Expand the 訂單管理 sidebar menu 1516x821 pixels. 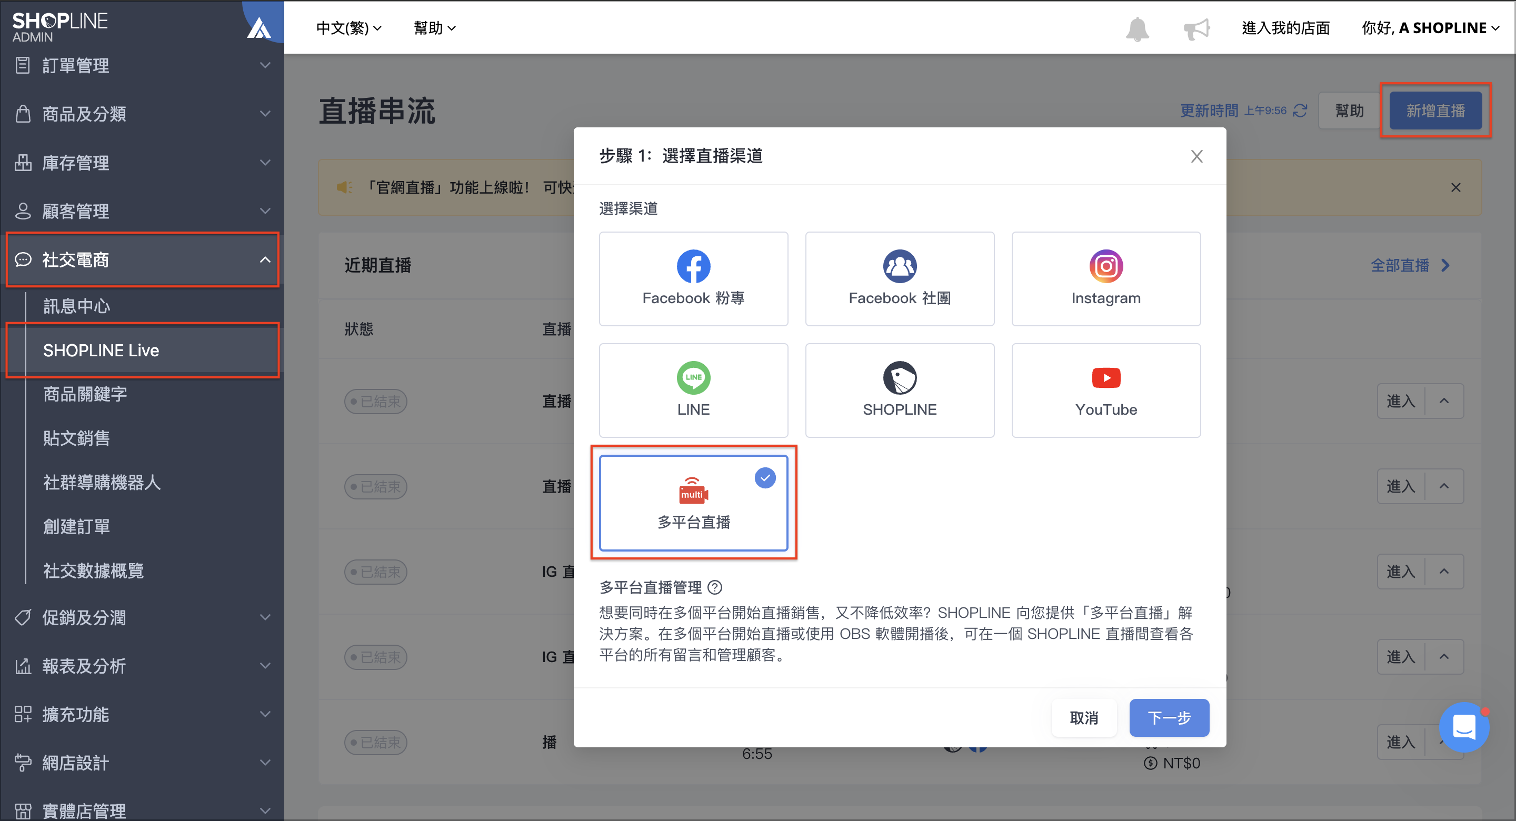tap(142, 65)
